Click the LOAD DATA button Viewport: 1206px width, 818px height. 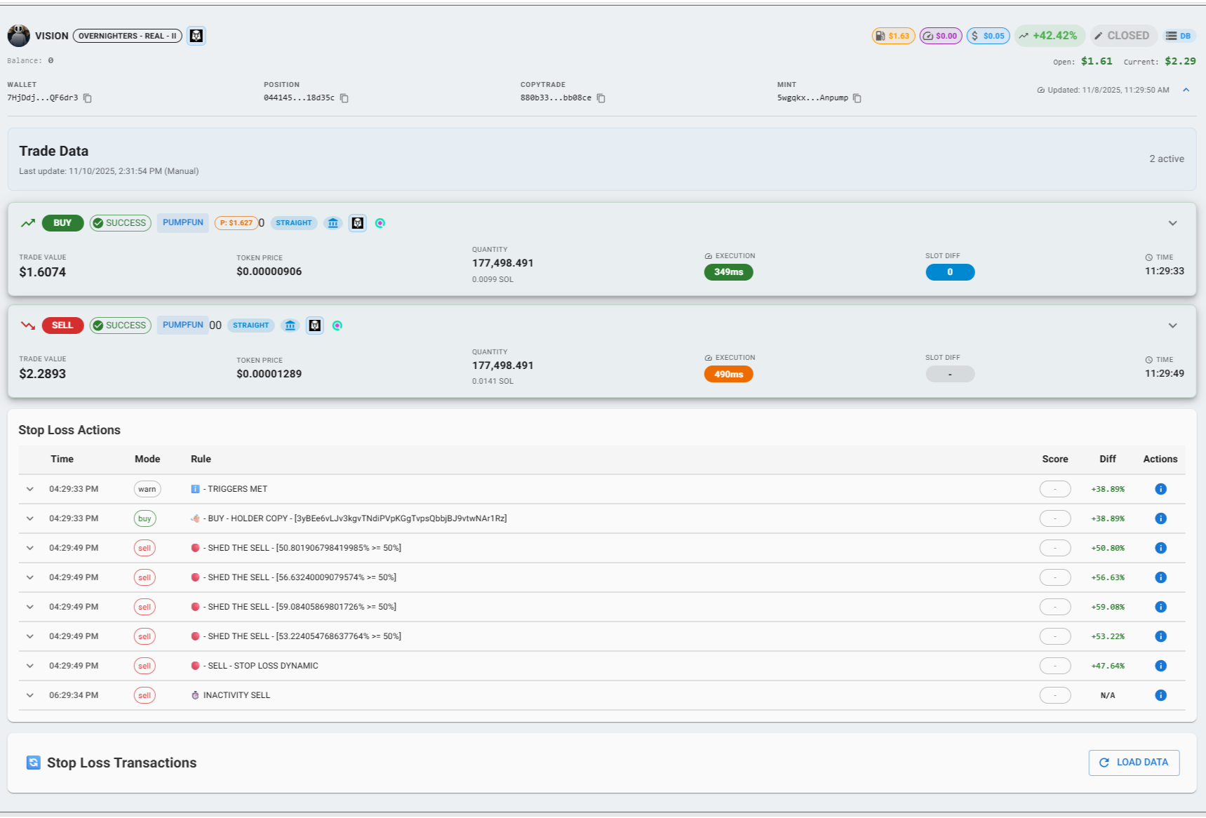(1134, 763)
